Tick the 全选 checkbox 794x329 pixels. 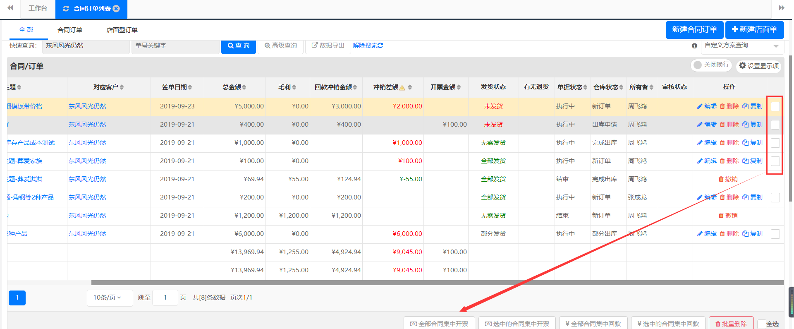tap(762, 324)
